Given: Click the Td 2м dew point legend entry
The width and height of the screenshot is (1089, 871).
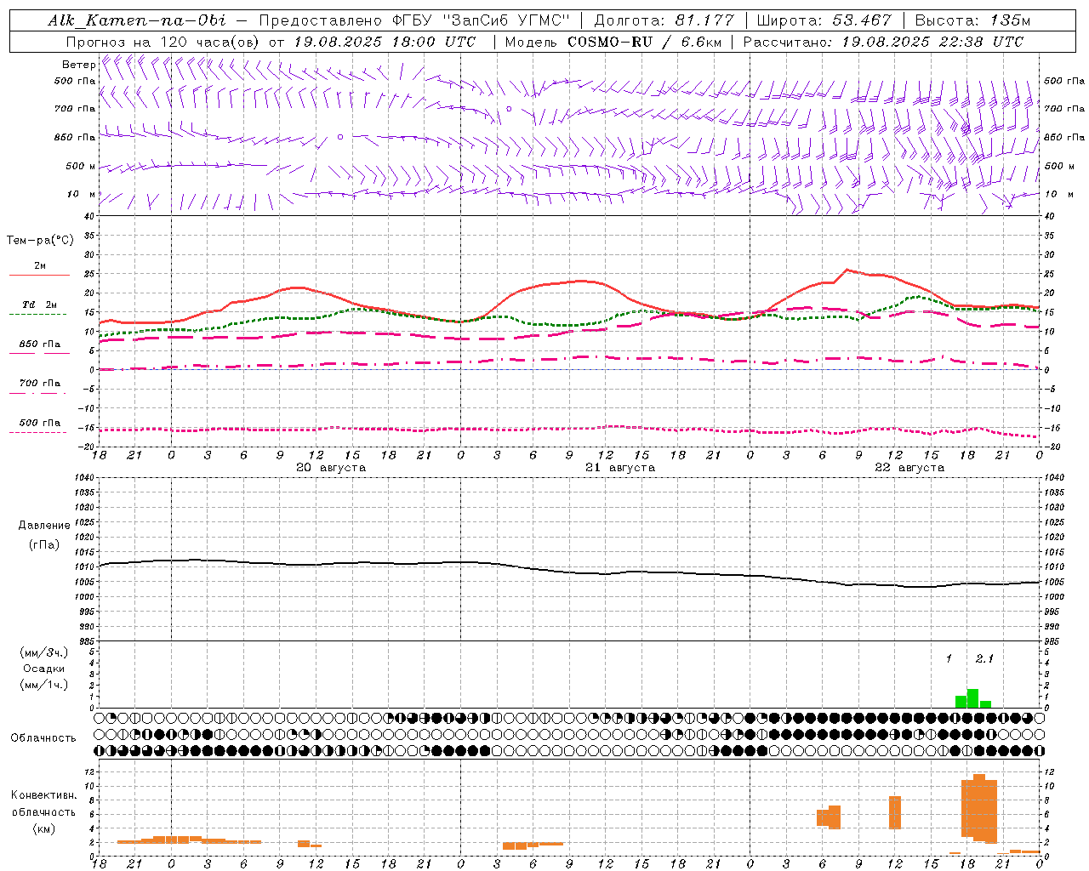Looking at the screenshot, I should tap(40, 305).
